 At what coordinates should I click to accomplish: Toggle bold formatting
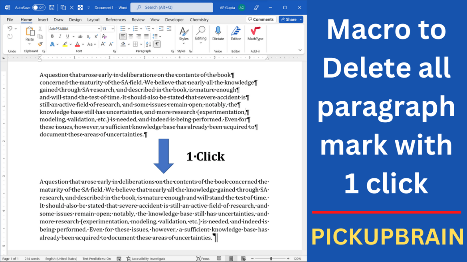tap(52, 36)
